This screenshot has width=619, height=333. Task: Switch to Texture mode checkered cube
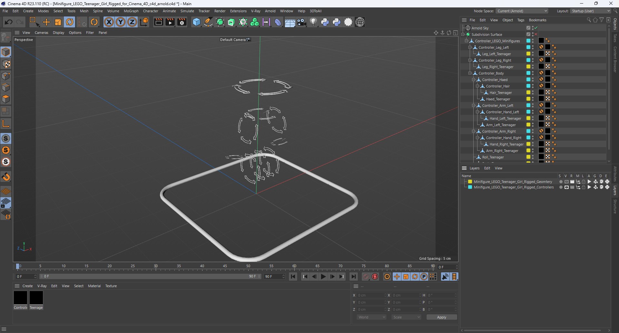(6, 64)
